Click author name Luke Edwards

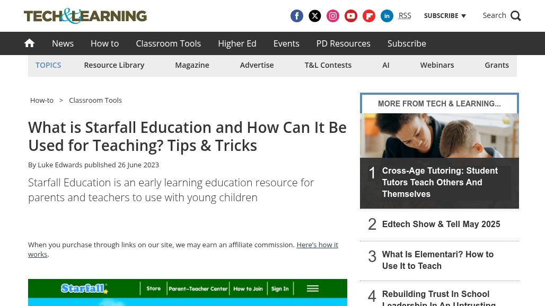click(60, 165)
